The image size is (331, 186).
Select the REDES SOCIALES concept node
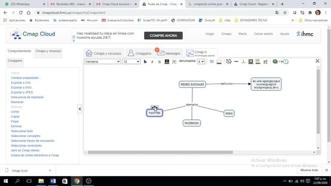[x=192, y=84]
